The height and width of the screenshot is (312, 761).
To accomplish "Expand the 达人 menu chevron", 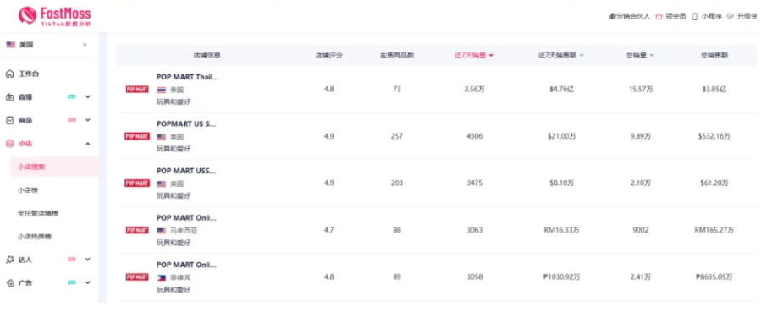I will pyautogui.click(x=88, y=260).
